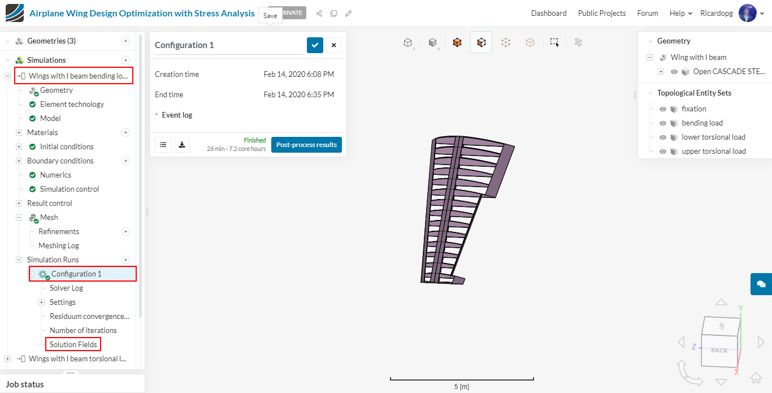Screen dimensions: 772x393
Task: Hide the upper torsional load set
Action: point(663,152)
